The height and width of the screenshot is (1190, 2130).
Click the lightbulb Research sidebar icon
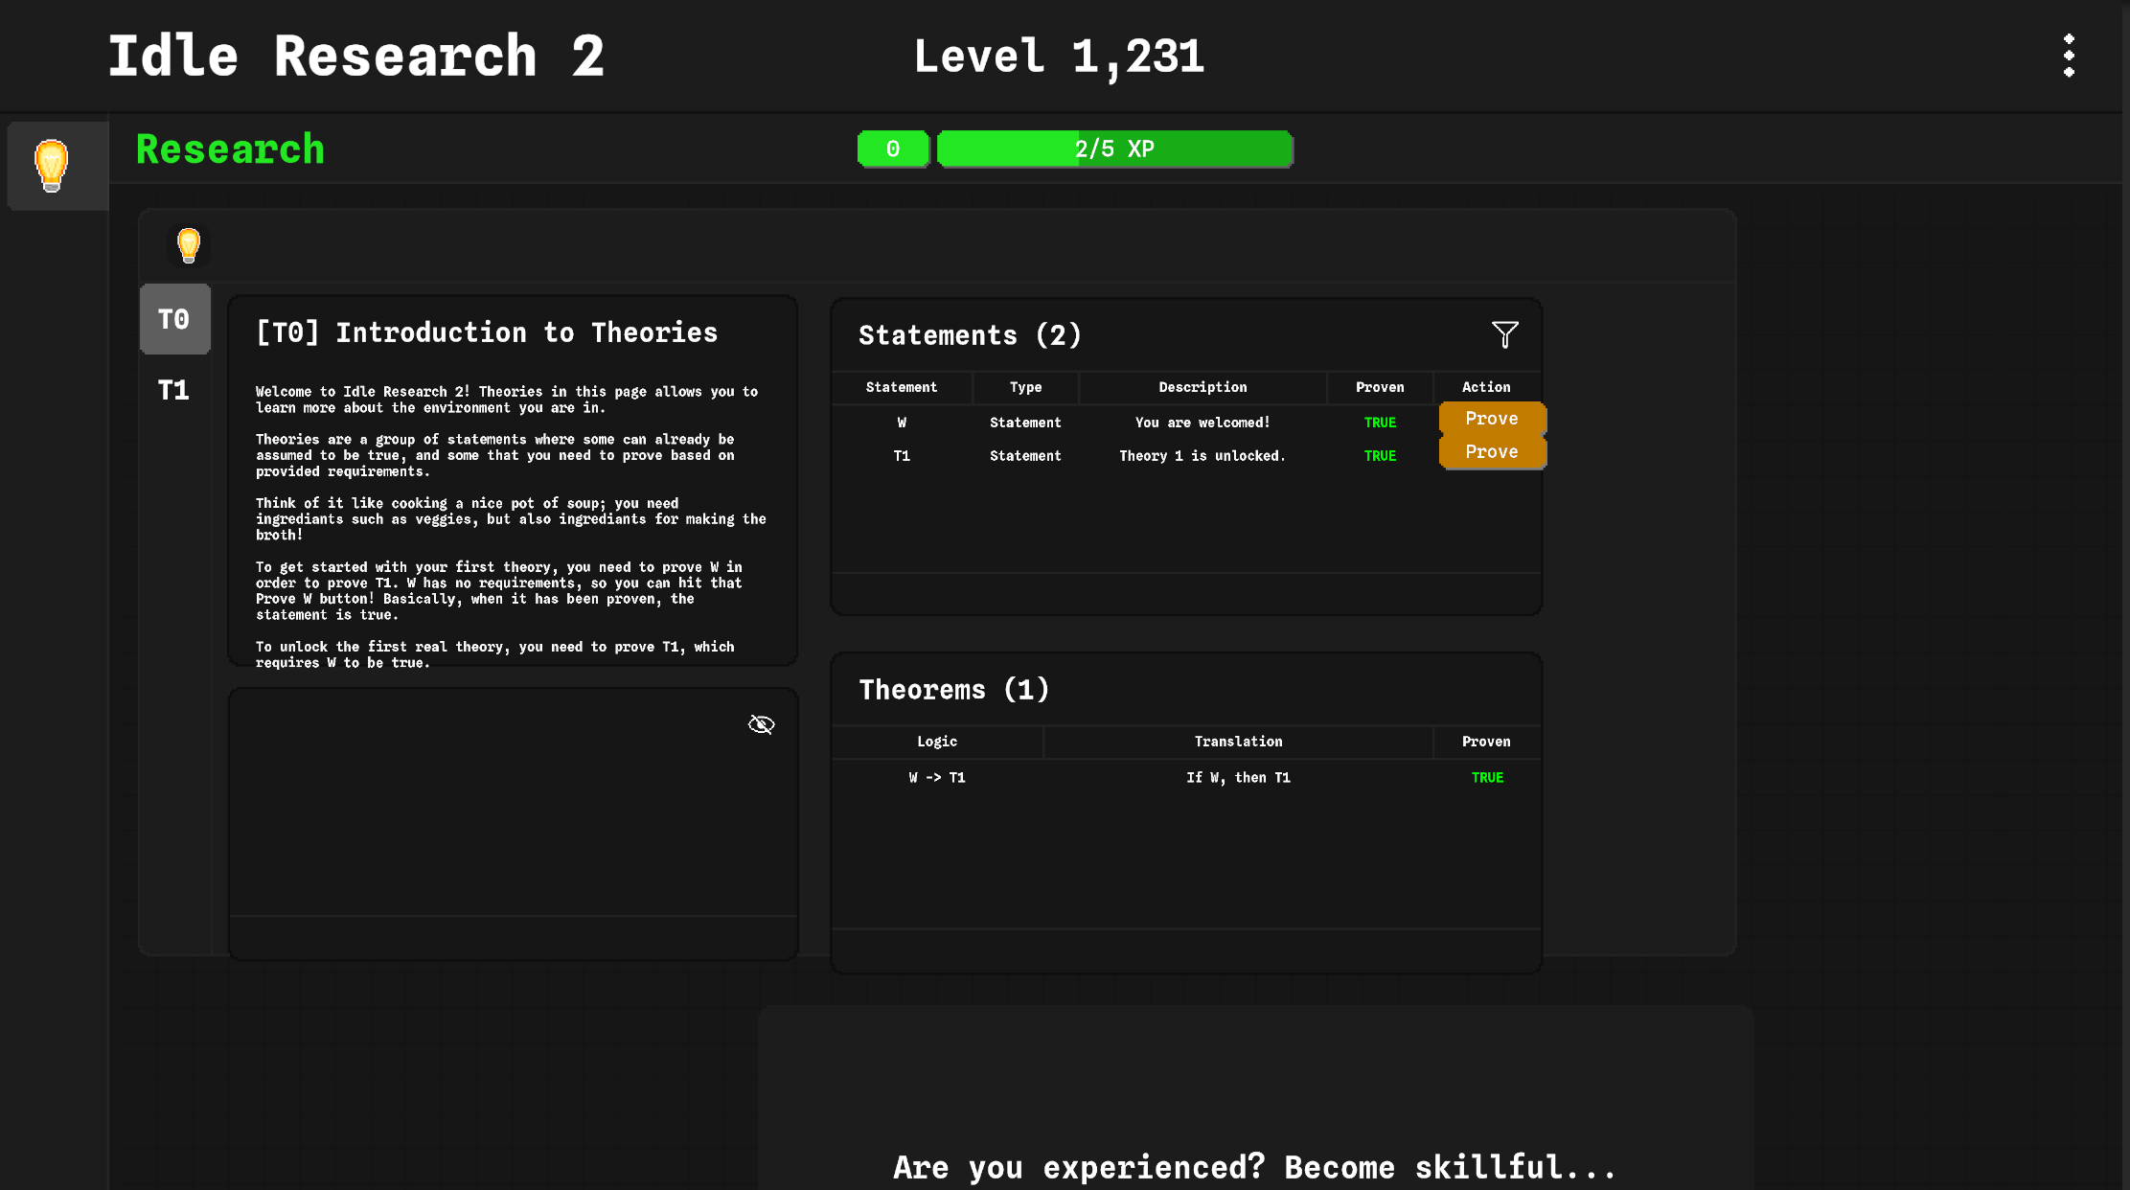tap(52, 165)
